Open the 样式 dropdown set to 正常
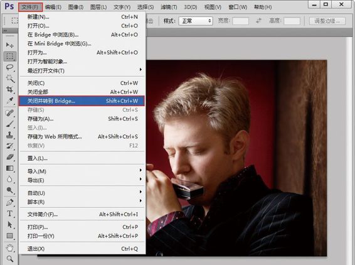Image resolution: width=355 pixels, height=265 pixels. click(x=196, y=21)
